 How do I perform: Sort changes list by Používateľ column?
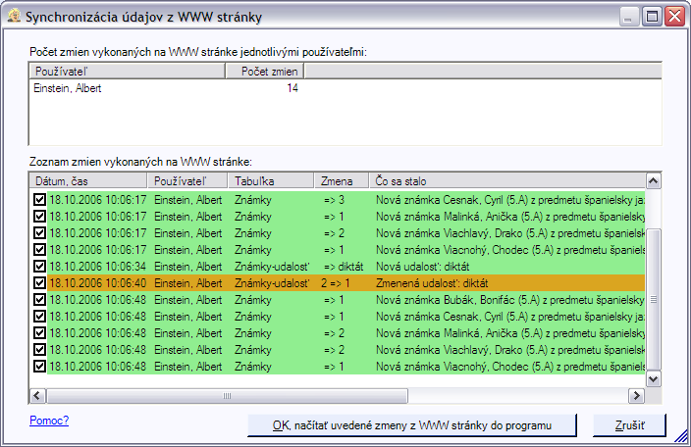tap(187, 180)
